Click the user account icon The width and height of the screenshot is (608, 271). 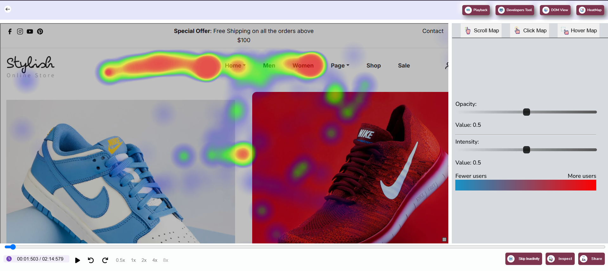click(447, 66)
